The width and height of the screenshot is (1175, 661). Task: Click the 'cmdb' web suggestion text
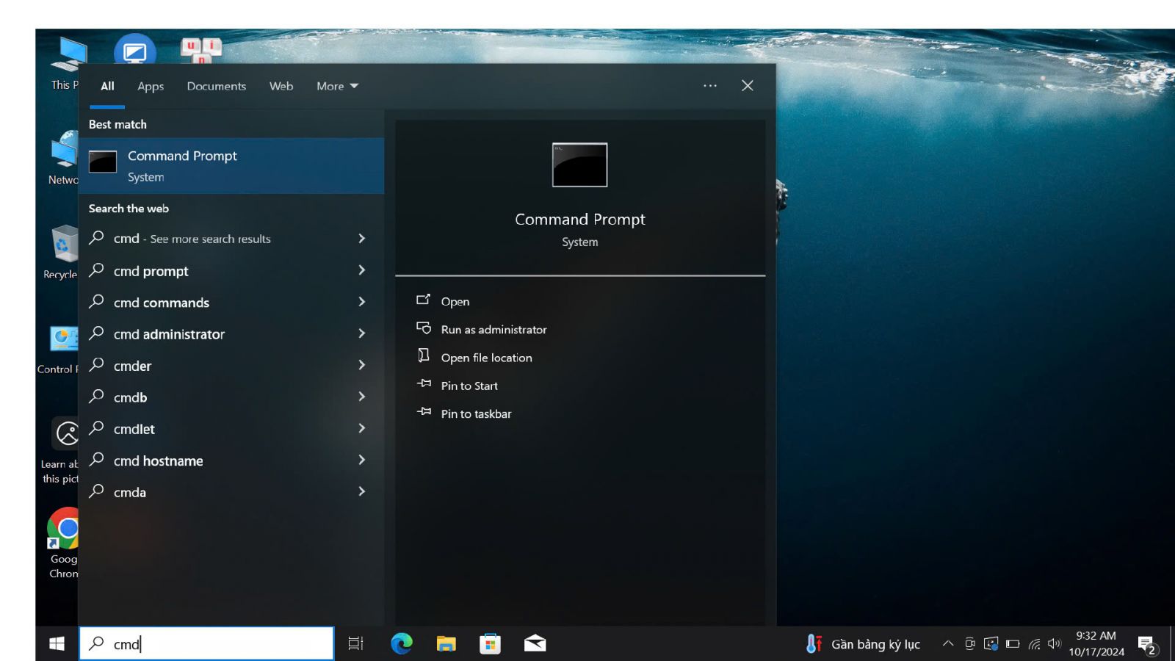click(131, 397)
